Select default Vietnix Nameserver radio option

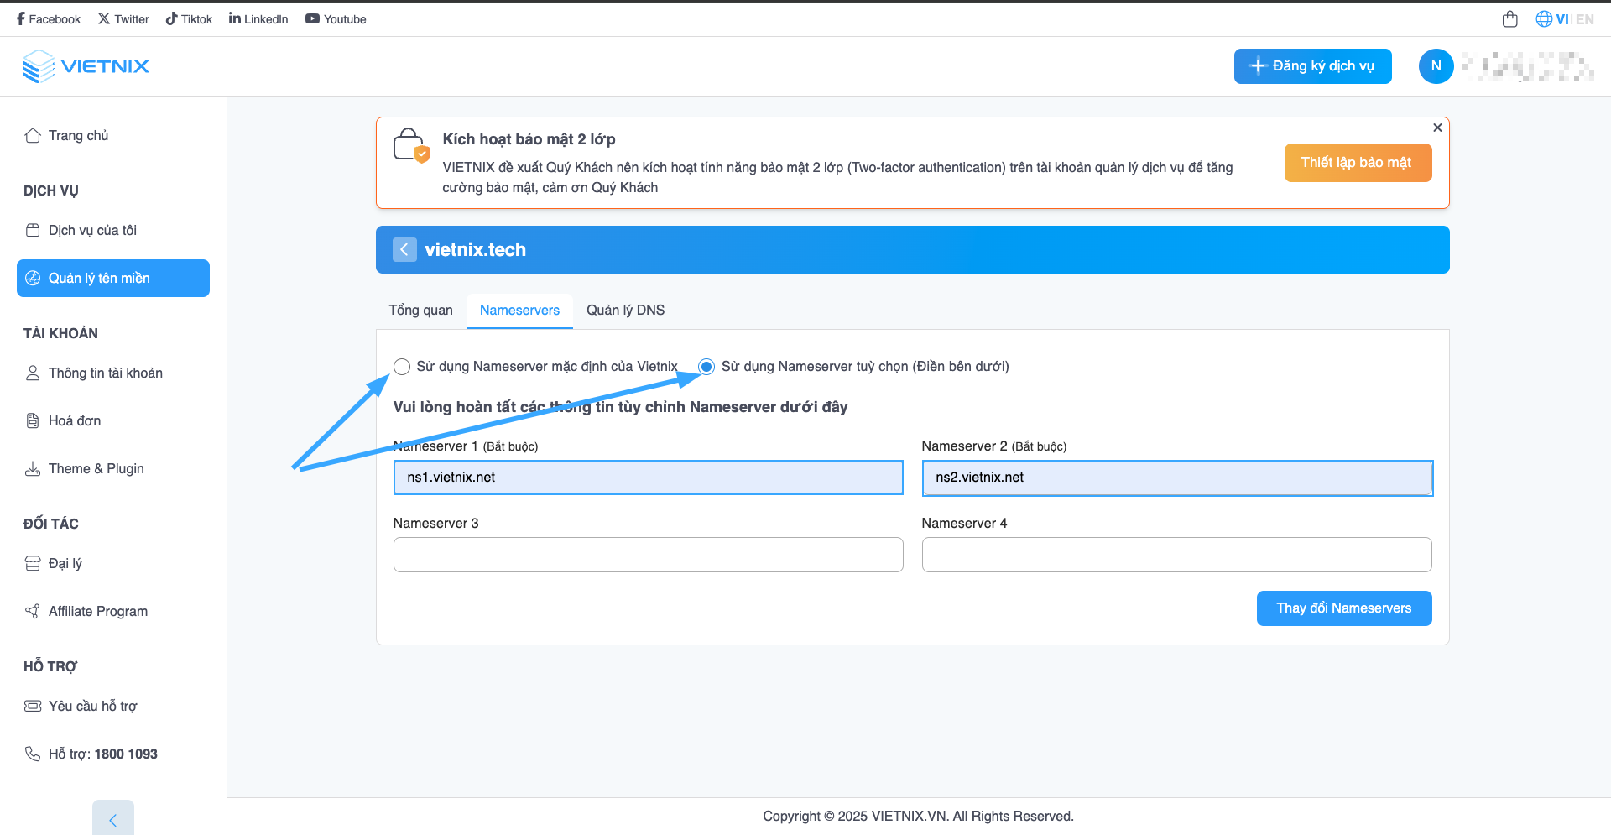pos(402,367)
